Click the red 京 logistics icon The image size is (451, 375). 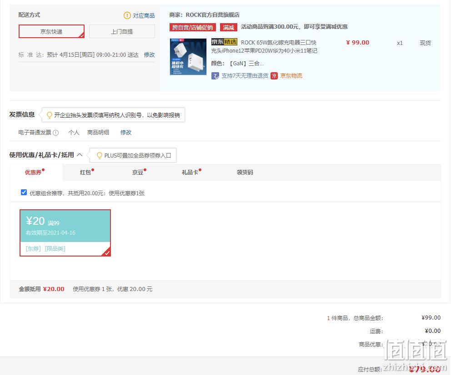[x=274, y=76]
